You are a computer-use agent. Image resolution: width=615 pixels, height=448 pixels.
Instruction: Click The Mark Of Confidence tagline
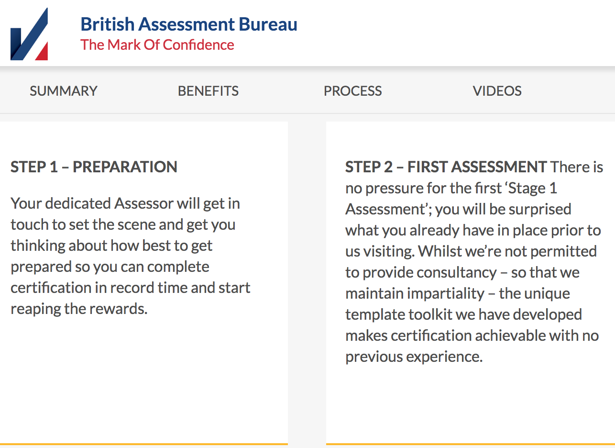click(157, 45)
